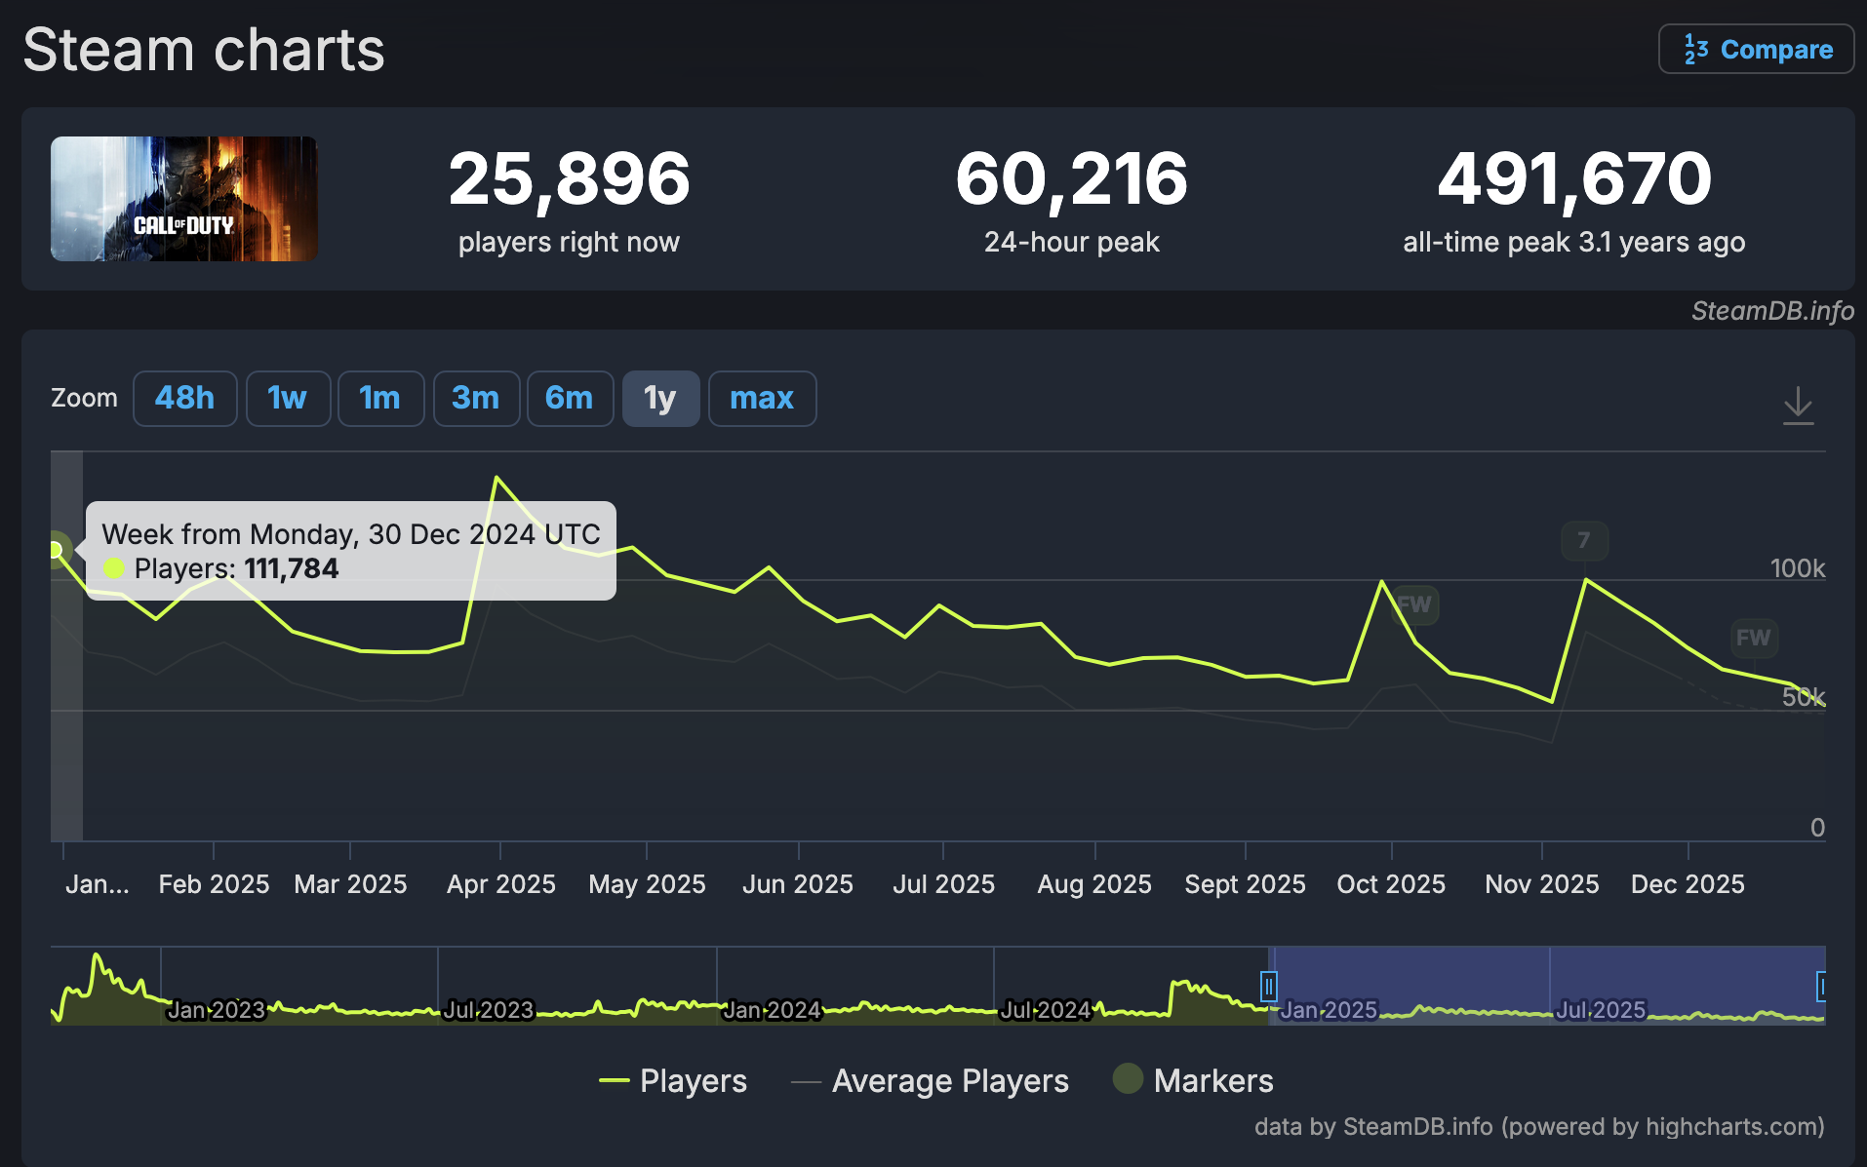Image resolution: width=1867 pixels, height=1167 pixels.
Task: Click the 491,670 all-time peak figure
Action: (x=1574, y=179)
